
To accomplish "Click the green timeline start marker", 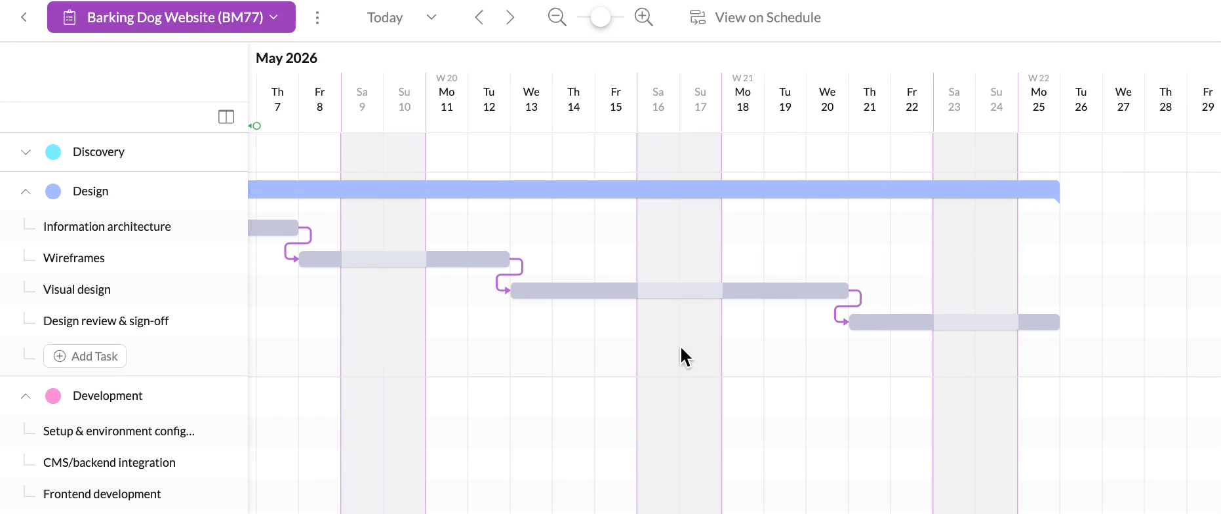I will (x=256, y=126).
